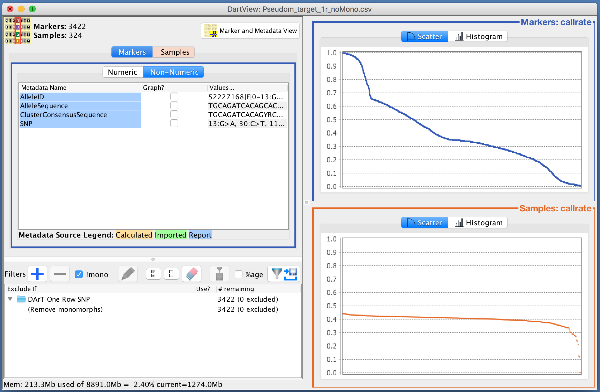Click horizontal divider handle above Filters
The image size is (600, 392).
153,259
